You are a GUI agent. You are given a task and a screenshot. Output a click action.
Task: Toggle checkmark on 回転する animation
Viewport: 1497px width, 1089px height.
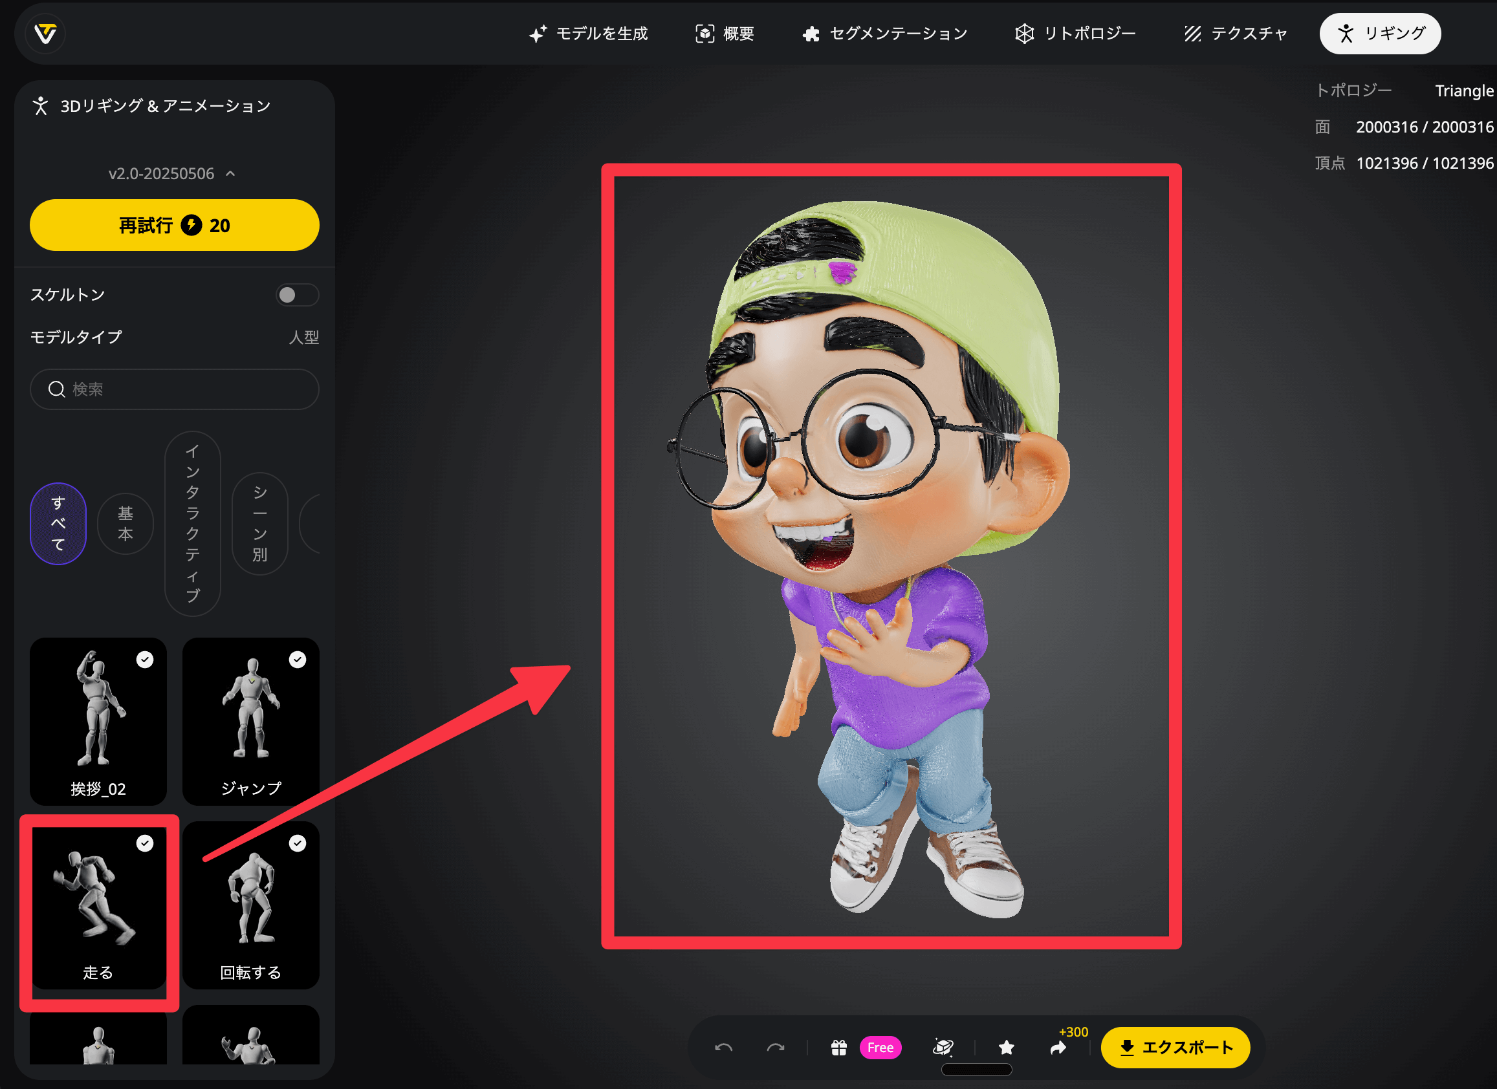pyautogui.click(x=298, y=843)
